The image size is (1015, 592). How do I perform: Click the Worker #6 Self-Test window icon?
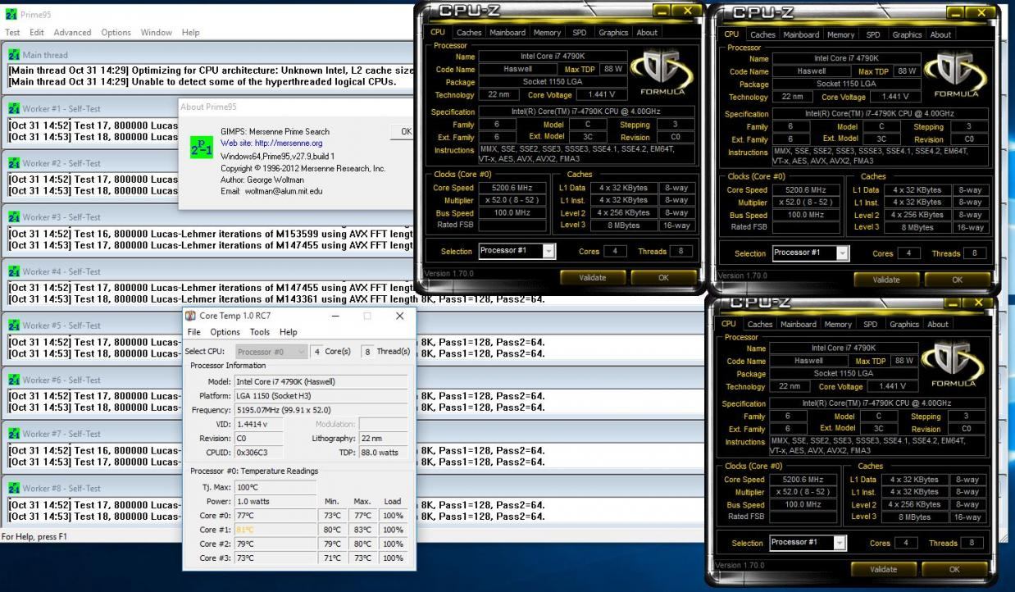point(14,380)
